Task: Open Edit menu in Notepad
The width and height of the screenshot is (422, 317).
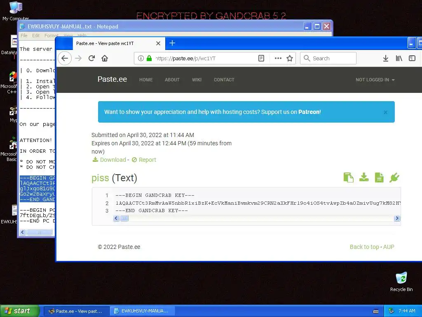Action: tap(36, 35)
